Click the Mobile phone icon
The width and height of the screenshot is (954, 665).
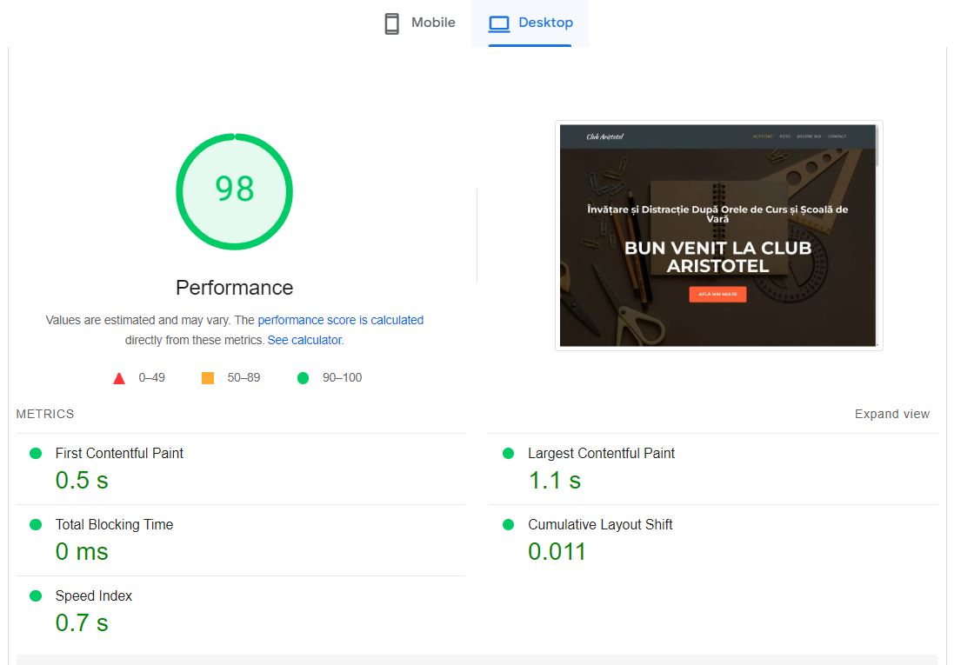point(392,23)
